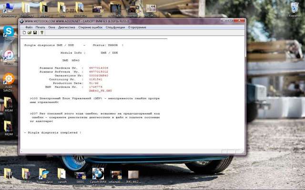Click the Help question mark toolbar icon
This screenshot has height=190, width=305.
pos(42,33)
